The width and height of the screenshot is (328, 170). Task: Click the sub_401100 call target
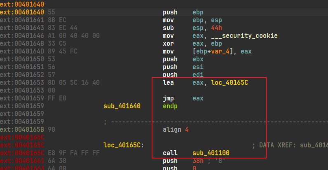click(x=211, y=153)
